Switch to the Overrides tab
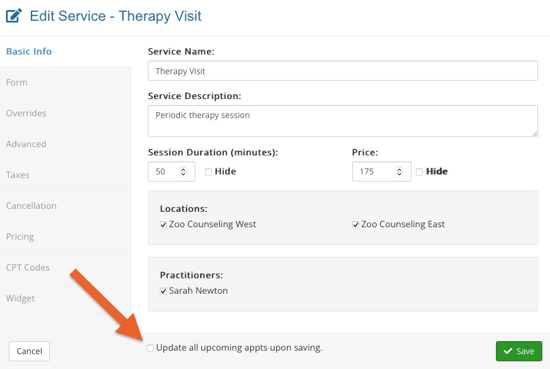This screenshot has height=369, width=550. pos(66,113)
